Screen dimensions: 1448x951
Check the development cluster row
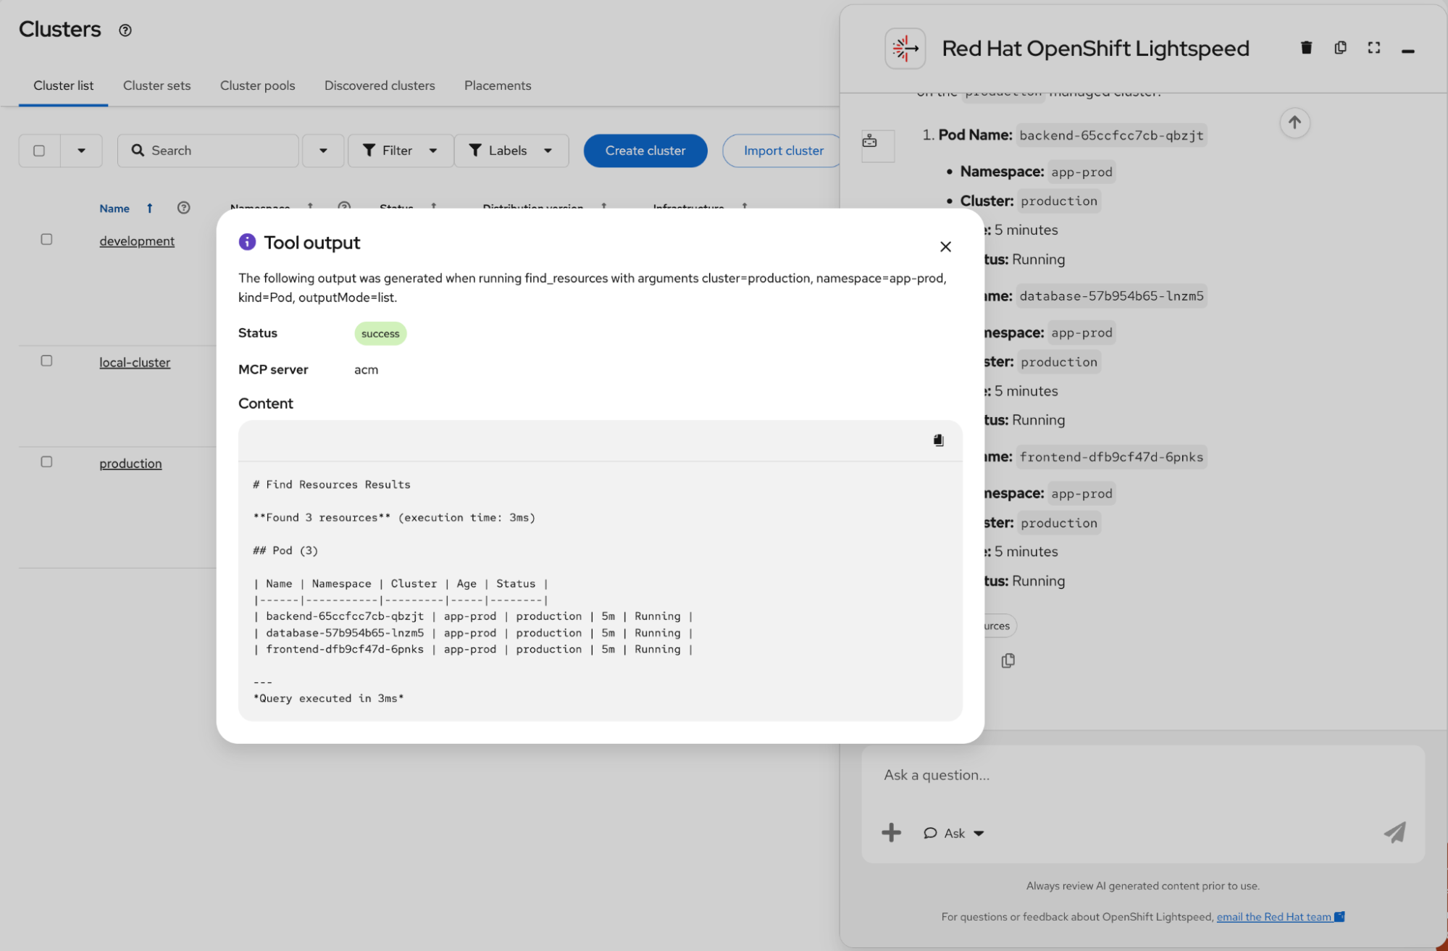click(x=46, y=240)
